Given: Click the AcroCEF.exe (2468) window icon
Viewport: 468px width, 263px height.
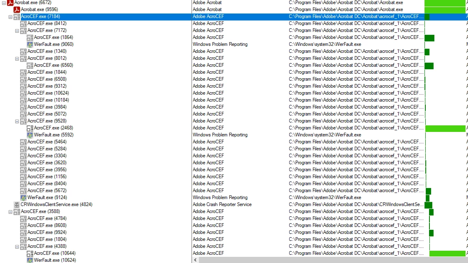Looking at the screenshot, I should [30, 128].
